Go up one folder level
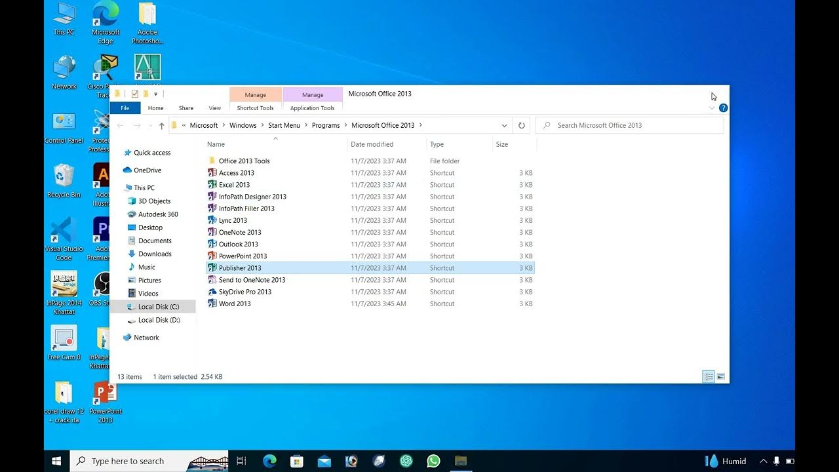The height and width of the screenshot is (472, 839). click(x=161, y=125)
